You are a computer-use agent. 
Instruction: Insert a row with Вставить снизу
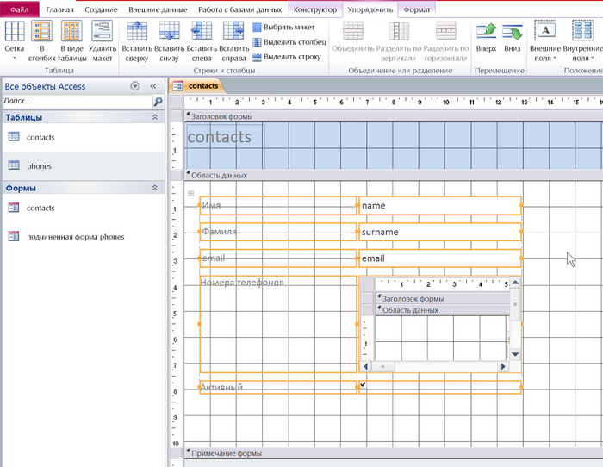pyautogui.click(x=169, y=41)
